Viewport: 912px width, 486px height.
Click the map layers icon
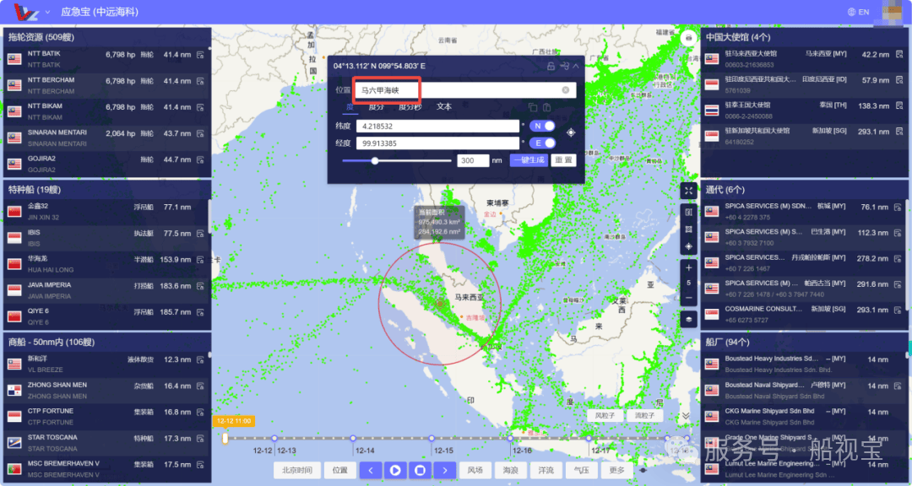689,319
